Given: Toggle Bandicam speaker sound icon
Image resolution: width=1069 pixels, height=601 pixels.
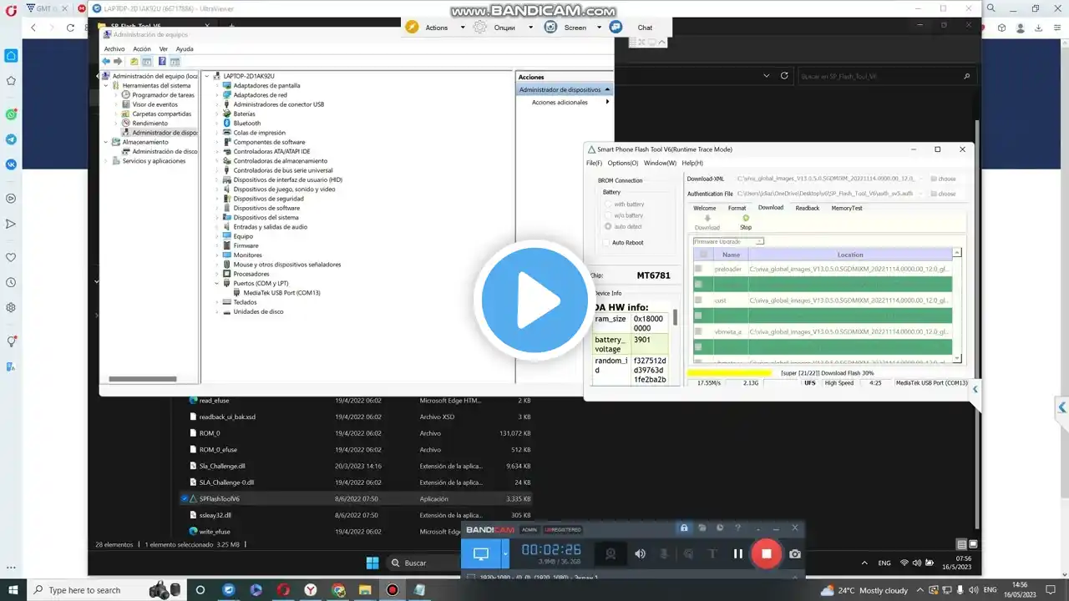Looking at the screenshot, I should point(640,553).
